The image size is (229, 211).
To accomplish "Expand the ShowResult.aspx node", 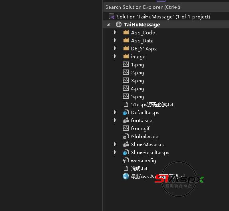I will pos(115,152).
